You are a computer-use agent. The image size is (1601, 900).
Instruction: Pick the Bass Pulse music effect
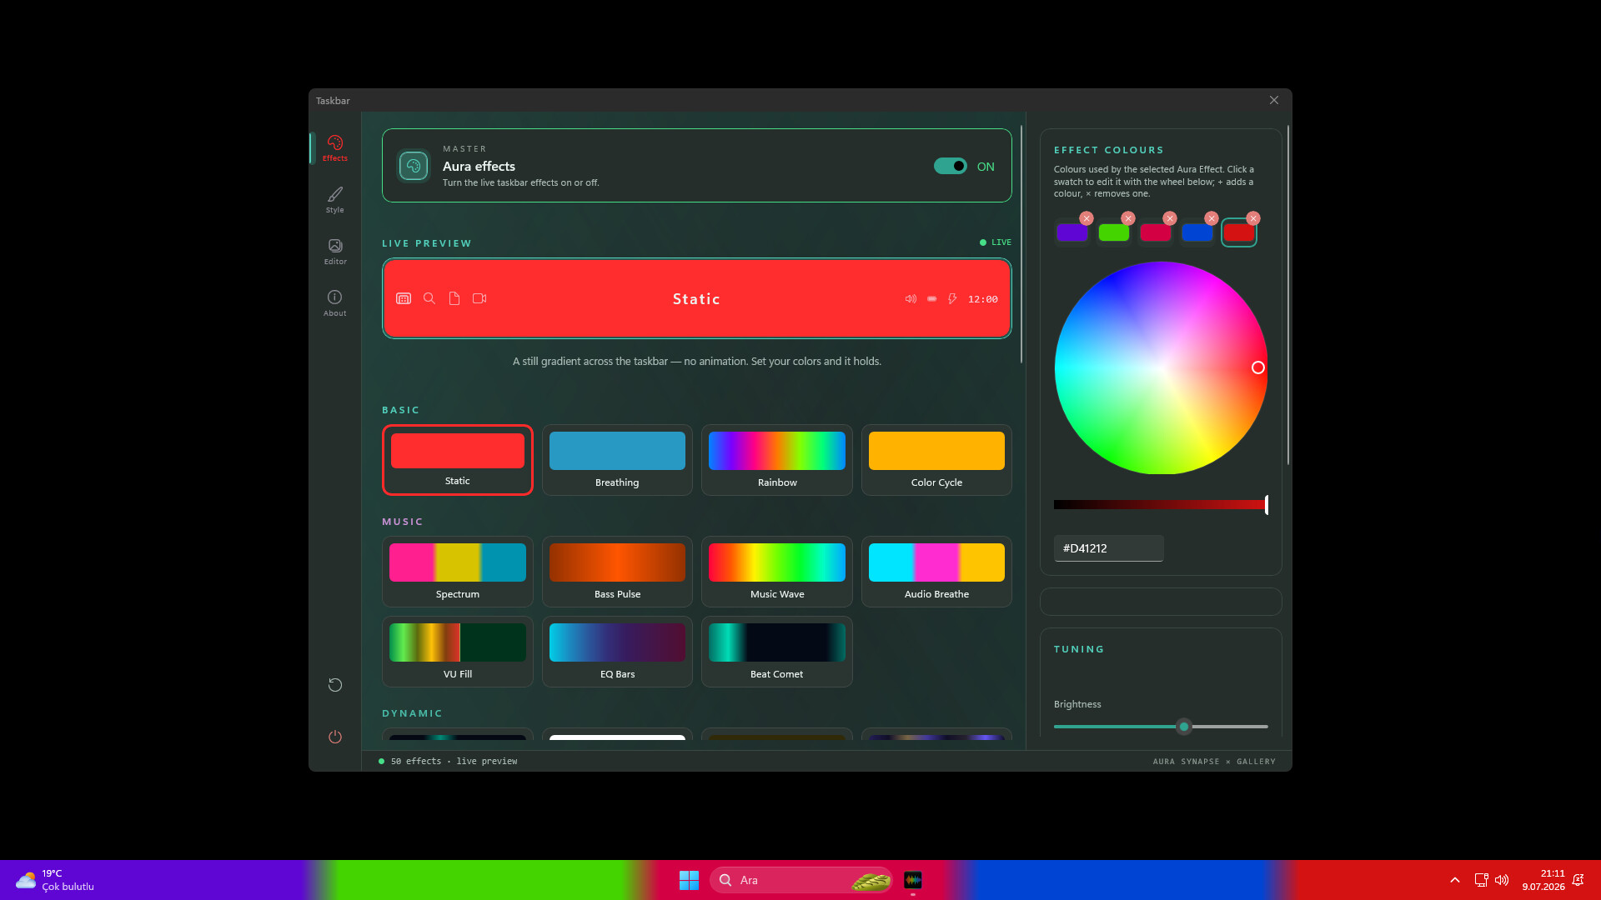pyautogui.click(x=617, y=572)
